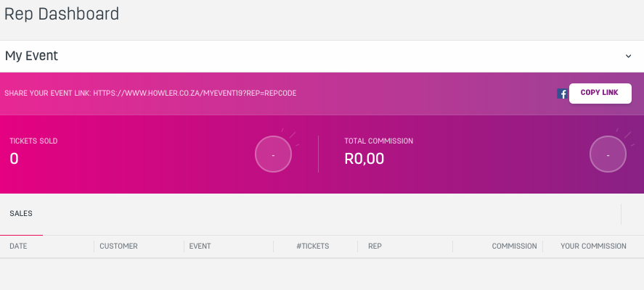Click the TICKETS SOLD count value
This screenshot has width=644, height=290.
pos(14,159)
